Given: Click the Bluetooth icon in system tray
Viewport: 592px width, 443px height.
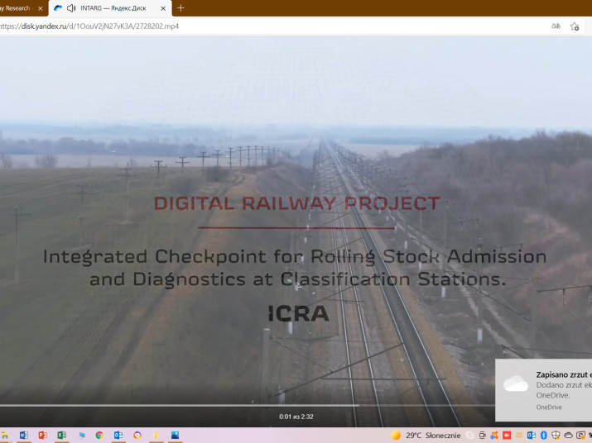Looking at the screenshot, I should [544, 435].
